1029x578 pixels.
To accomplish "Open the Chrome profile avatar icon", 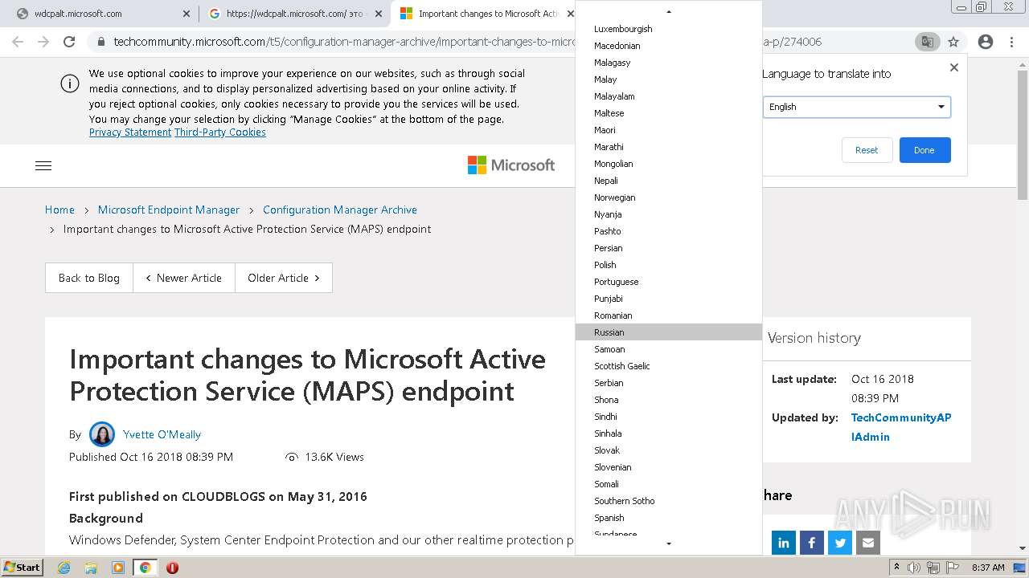I will click(985, 42).
